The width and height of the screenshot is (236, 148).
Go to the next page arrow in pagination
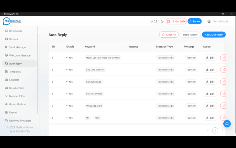point(222,130)
